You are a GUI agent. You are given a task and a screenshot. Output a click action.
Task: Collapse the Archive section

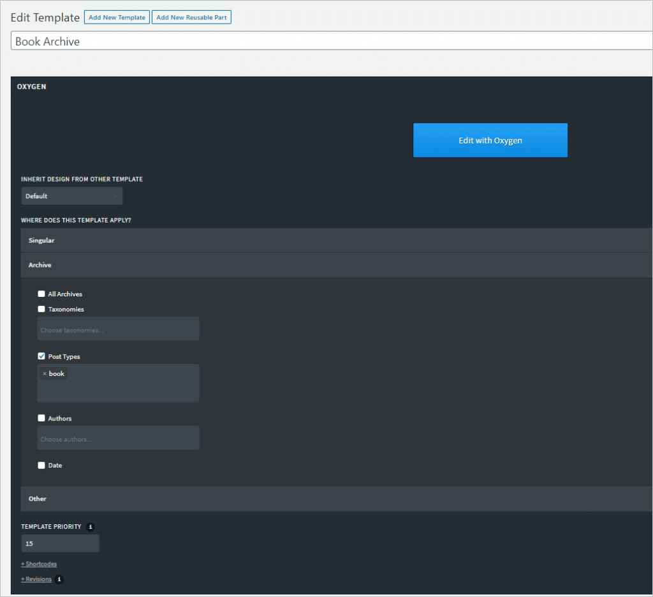coord(337,265)
